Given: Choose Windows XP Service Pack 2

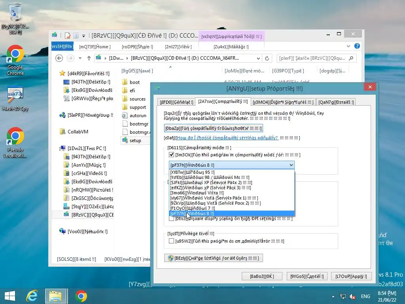Looking at the screenshot, I should pos(232,182).
